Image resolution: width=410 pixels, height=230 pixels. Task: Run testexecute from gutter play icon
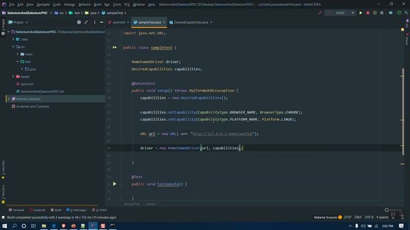[115, 184]
